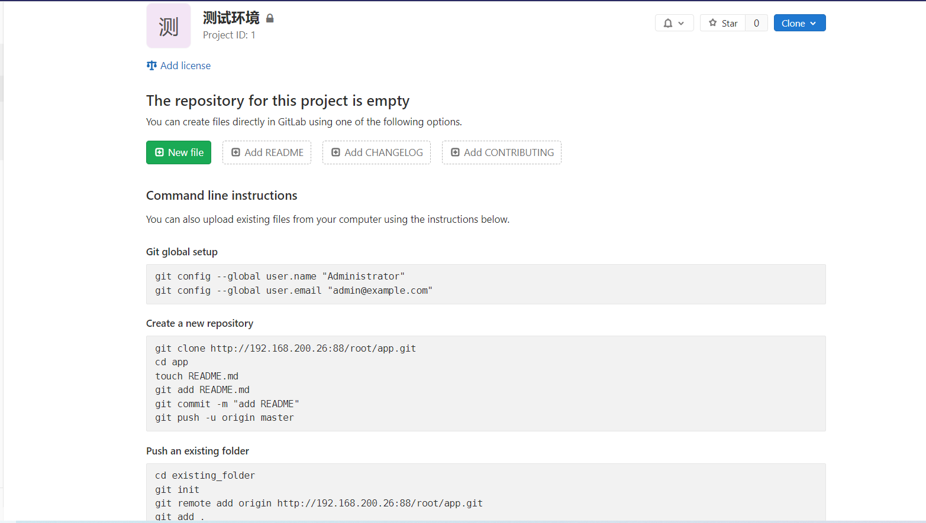Screen dimensions: 926x523
Task: Click the 'git remote add origin' command line
Action: [x=319, y=503]
